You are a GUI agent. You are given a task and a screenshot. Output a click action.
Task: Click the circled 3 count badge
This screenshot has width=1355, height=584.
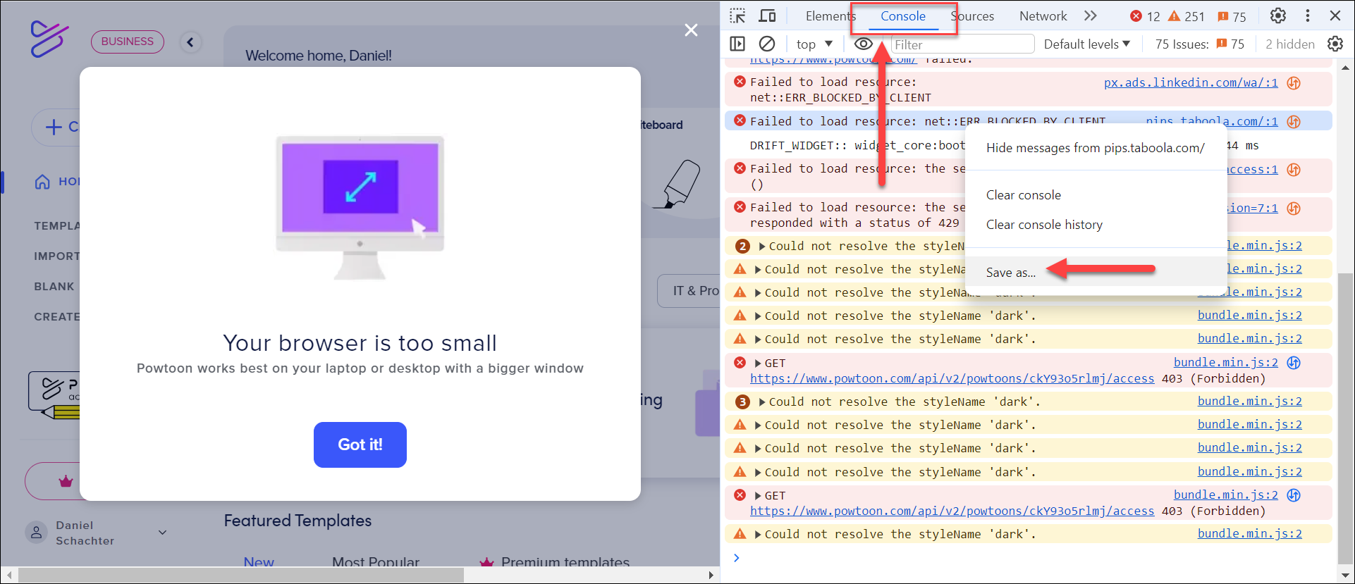(742, 402)
